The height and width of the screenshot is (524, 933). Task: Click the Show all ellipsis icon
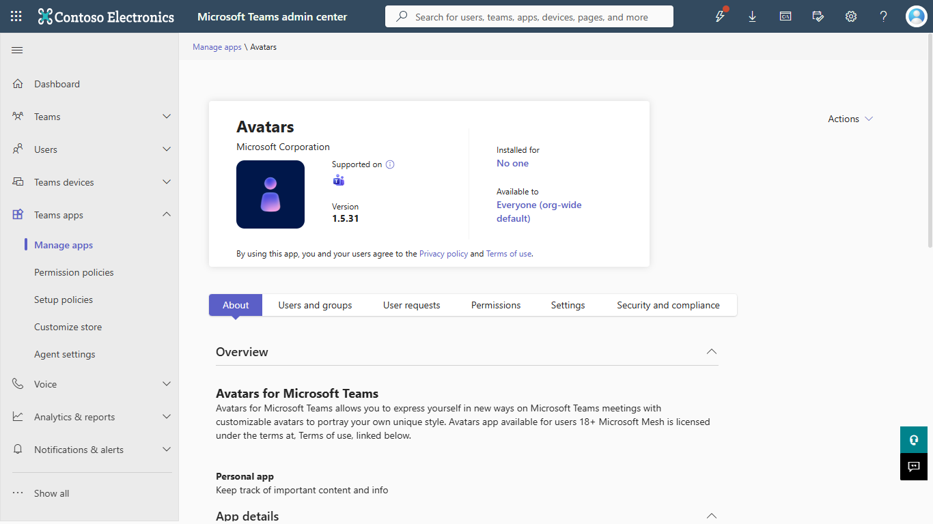pyautogui.click(x=18, y=493)
